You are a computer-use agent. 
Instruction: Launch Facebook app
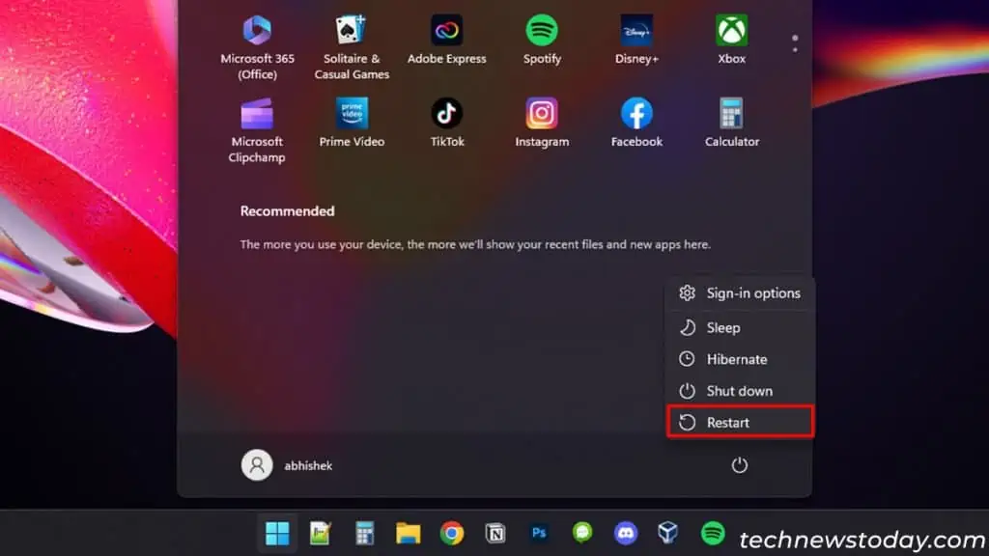[x=636, y=123]
